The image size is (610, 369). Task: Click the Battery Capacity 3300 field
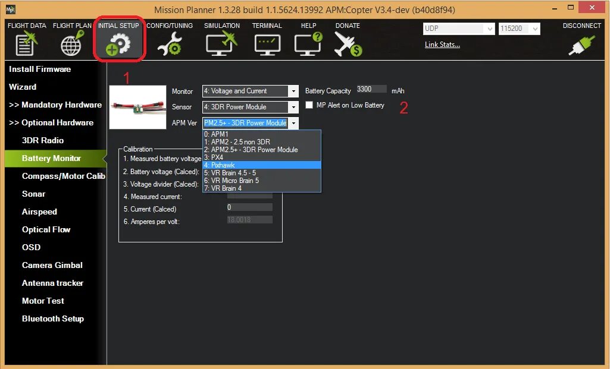coord(371,89)
